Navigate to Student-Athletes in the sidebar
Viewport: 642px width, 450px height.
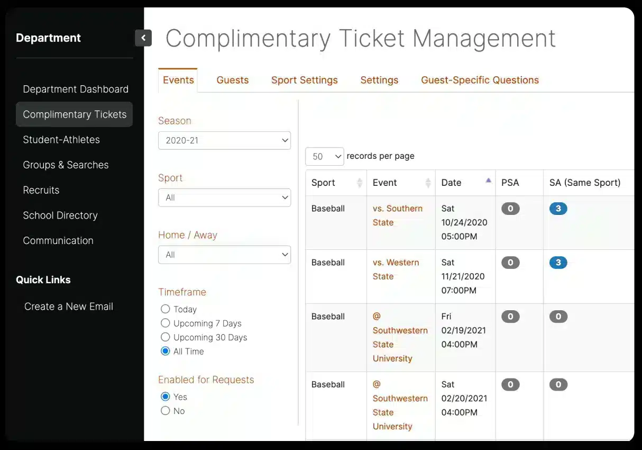coord(61,139)
